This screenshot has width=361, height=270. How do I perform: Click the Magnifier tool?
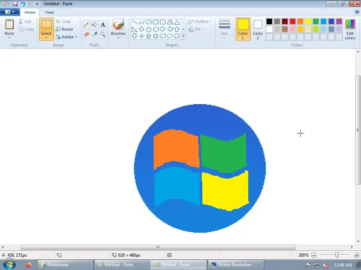(103, 34)
